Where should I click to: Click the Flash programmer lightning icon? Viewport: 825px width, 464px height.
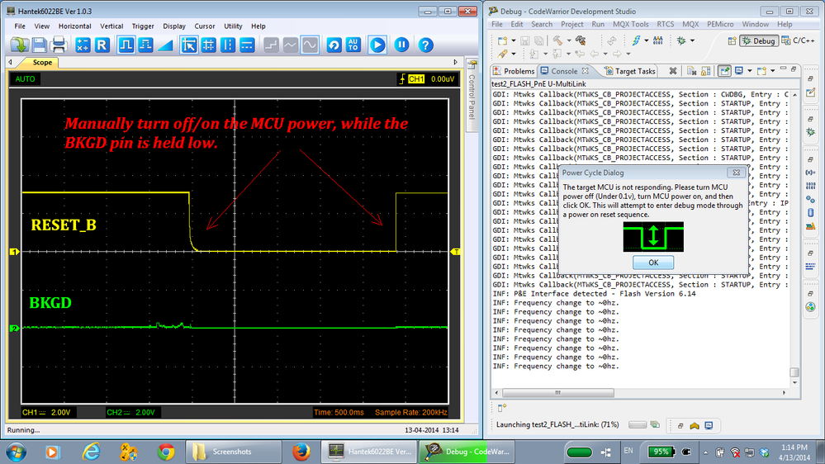(636, 40)
